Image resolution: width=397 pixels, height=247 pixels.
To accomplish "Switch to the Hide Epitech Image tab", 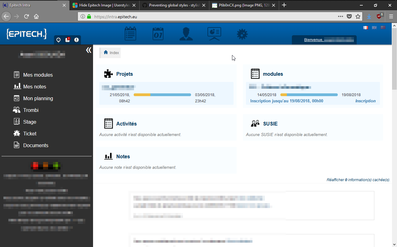I will point(104,5).
